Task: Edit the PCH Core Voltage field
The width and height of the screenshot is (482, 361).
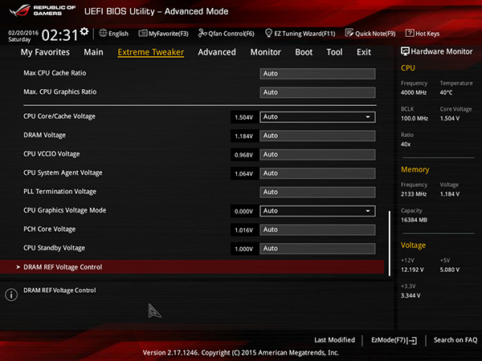Action: pos(317,229)
